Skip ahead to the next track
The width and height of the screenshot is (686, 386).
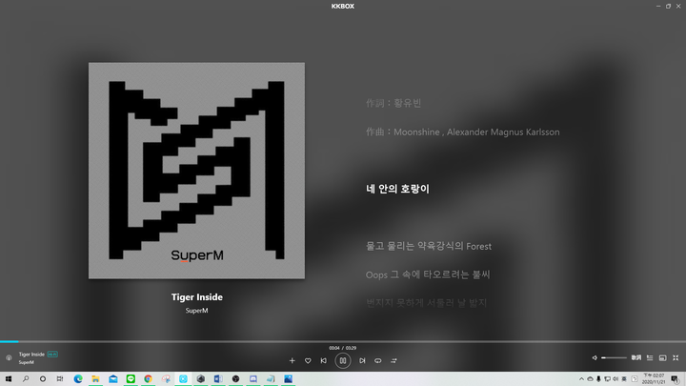[x=362, y=360]
